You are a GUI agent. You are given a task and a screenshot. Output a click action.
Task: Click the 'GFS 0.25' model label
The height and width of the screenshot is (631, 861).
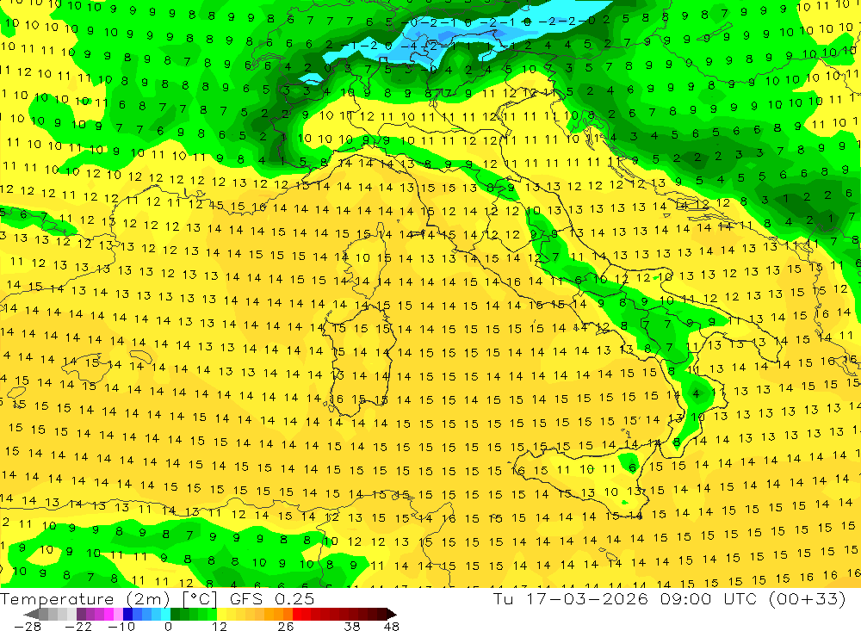coord(272,598)
